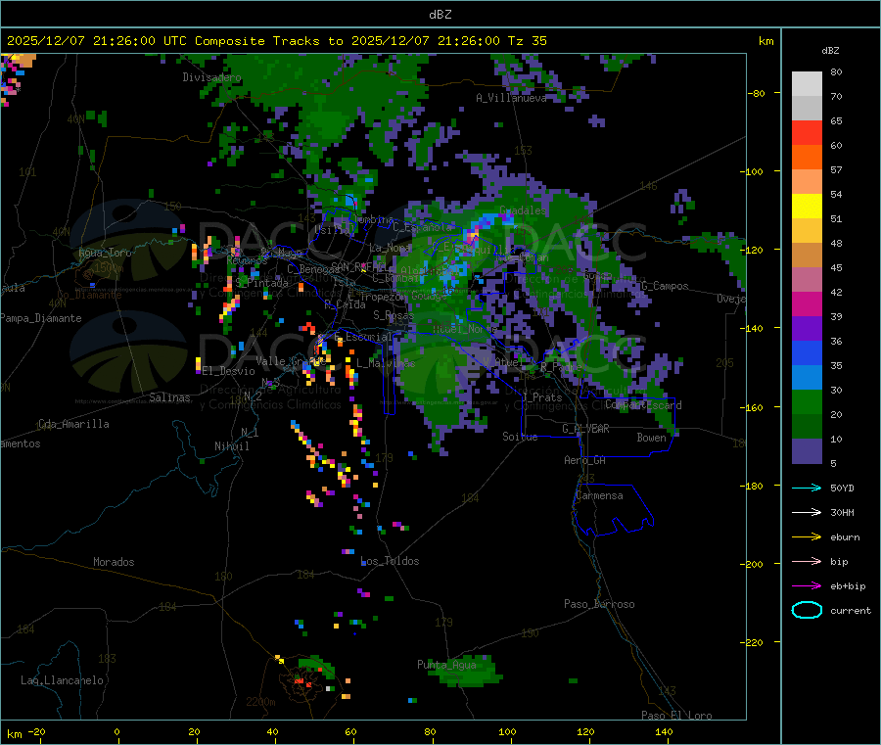Click the '-20' x-axis tick label
Image resolution: width=881 pixels, height=745 pixels.
(37, 731)
